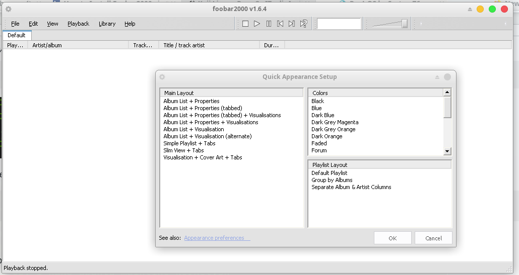Screen dimensions: 519x275
Task: Choose the Blue color scheme
Action: tap(316, 108)
